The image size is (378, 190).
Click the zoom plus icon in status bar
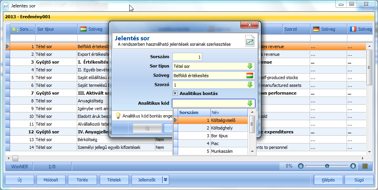click(353, 166)
